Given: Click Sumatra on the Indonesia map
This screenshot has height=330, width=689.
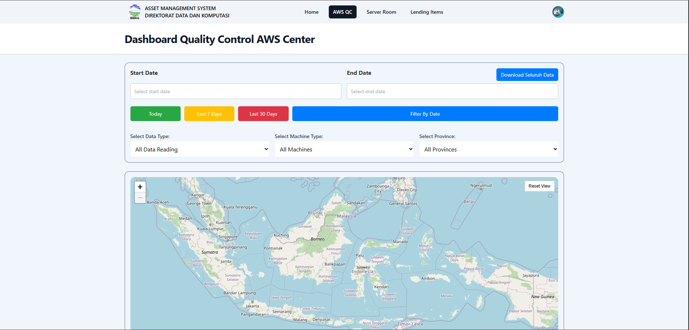Looking at the screenshot, I should pos(210,252).
